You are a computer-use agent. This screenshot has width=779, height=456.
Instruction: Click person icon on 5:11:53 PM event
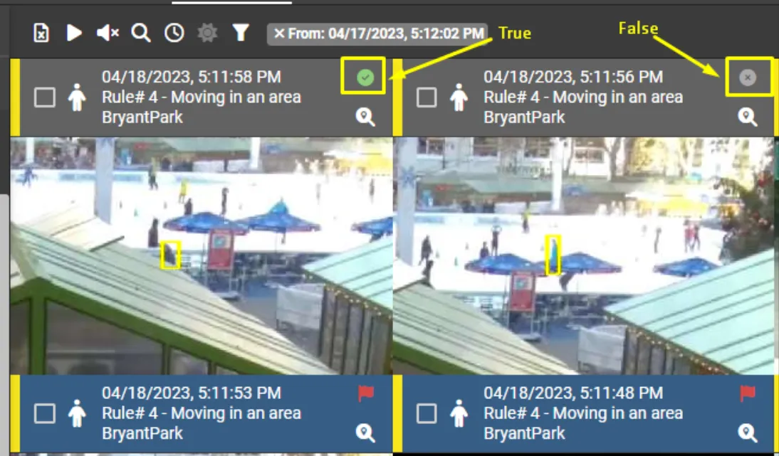click(76, 413)
